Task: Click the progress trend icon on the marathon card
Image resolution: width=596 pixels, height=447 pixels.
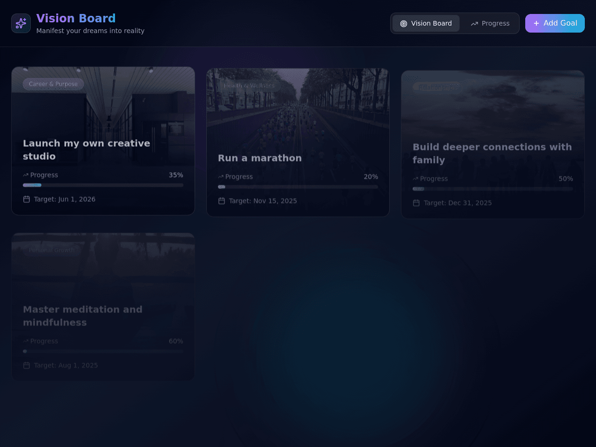Action: point(221,177)
